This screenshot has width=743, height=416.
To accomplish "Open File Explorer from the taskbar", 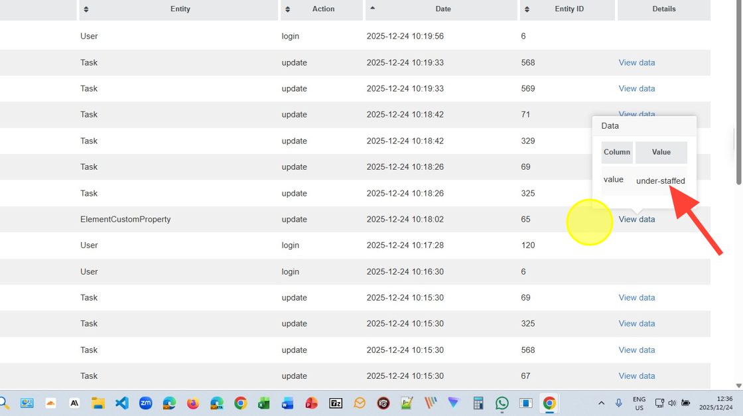I will tap(98, 403).
